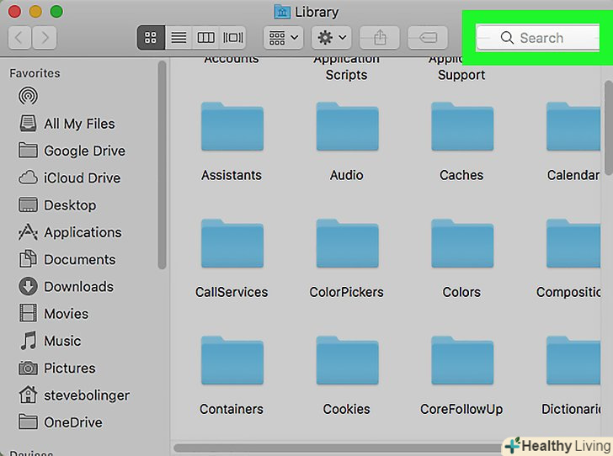
Task: Click the Share toolbar button
Action: tap(380, 38)
